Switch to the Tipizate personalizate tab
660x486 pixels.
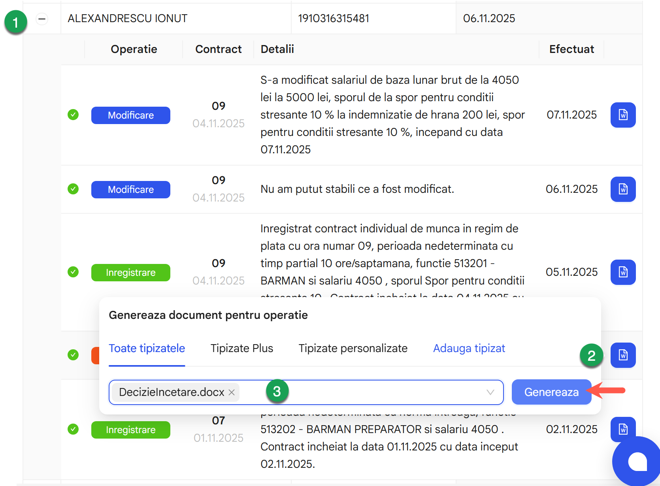pyautogui.click(x=353, y=348)
